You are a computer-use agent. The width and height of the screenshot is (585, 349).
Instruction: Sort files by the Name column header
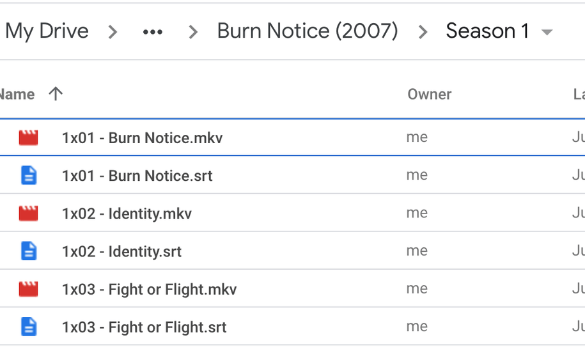coord(17,95)
